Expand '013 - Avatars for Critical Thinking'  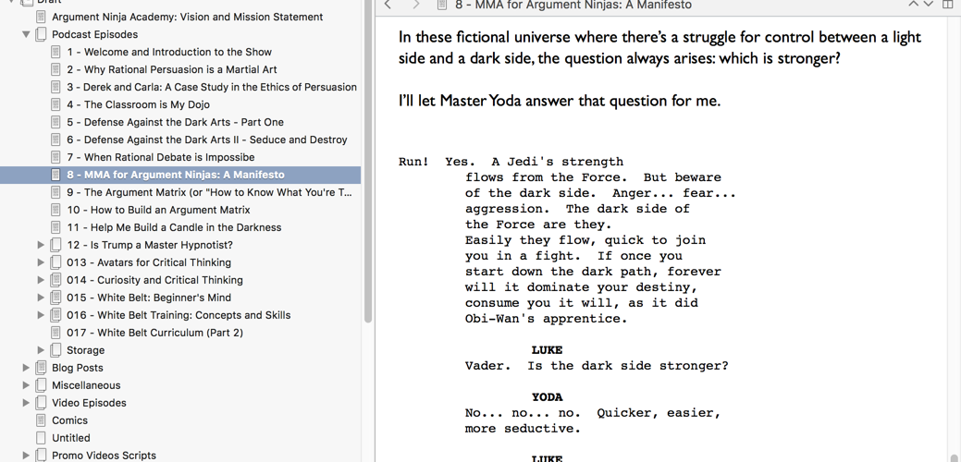tap(41, 262)
